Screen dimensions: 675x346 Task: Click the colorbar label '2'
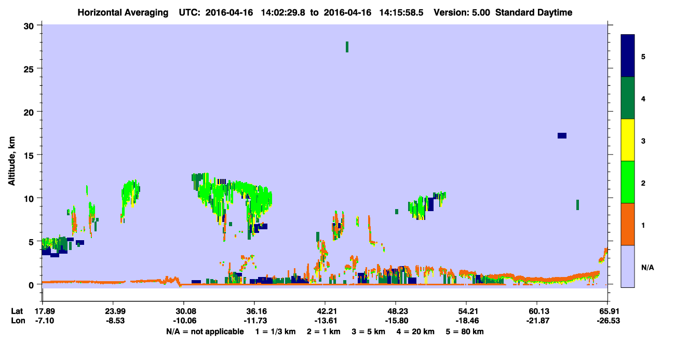pos(643,183)
